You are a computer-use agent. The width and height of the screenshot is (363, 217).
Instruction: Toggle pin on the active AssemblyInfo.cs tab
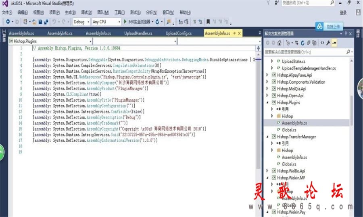234,33
